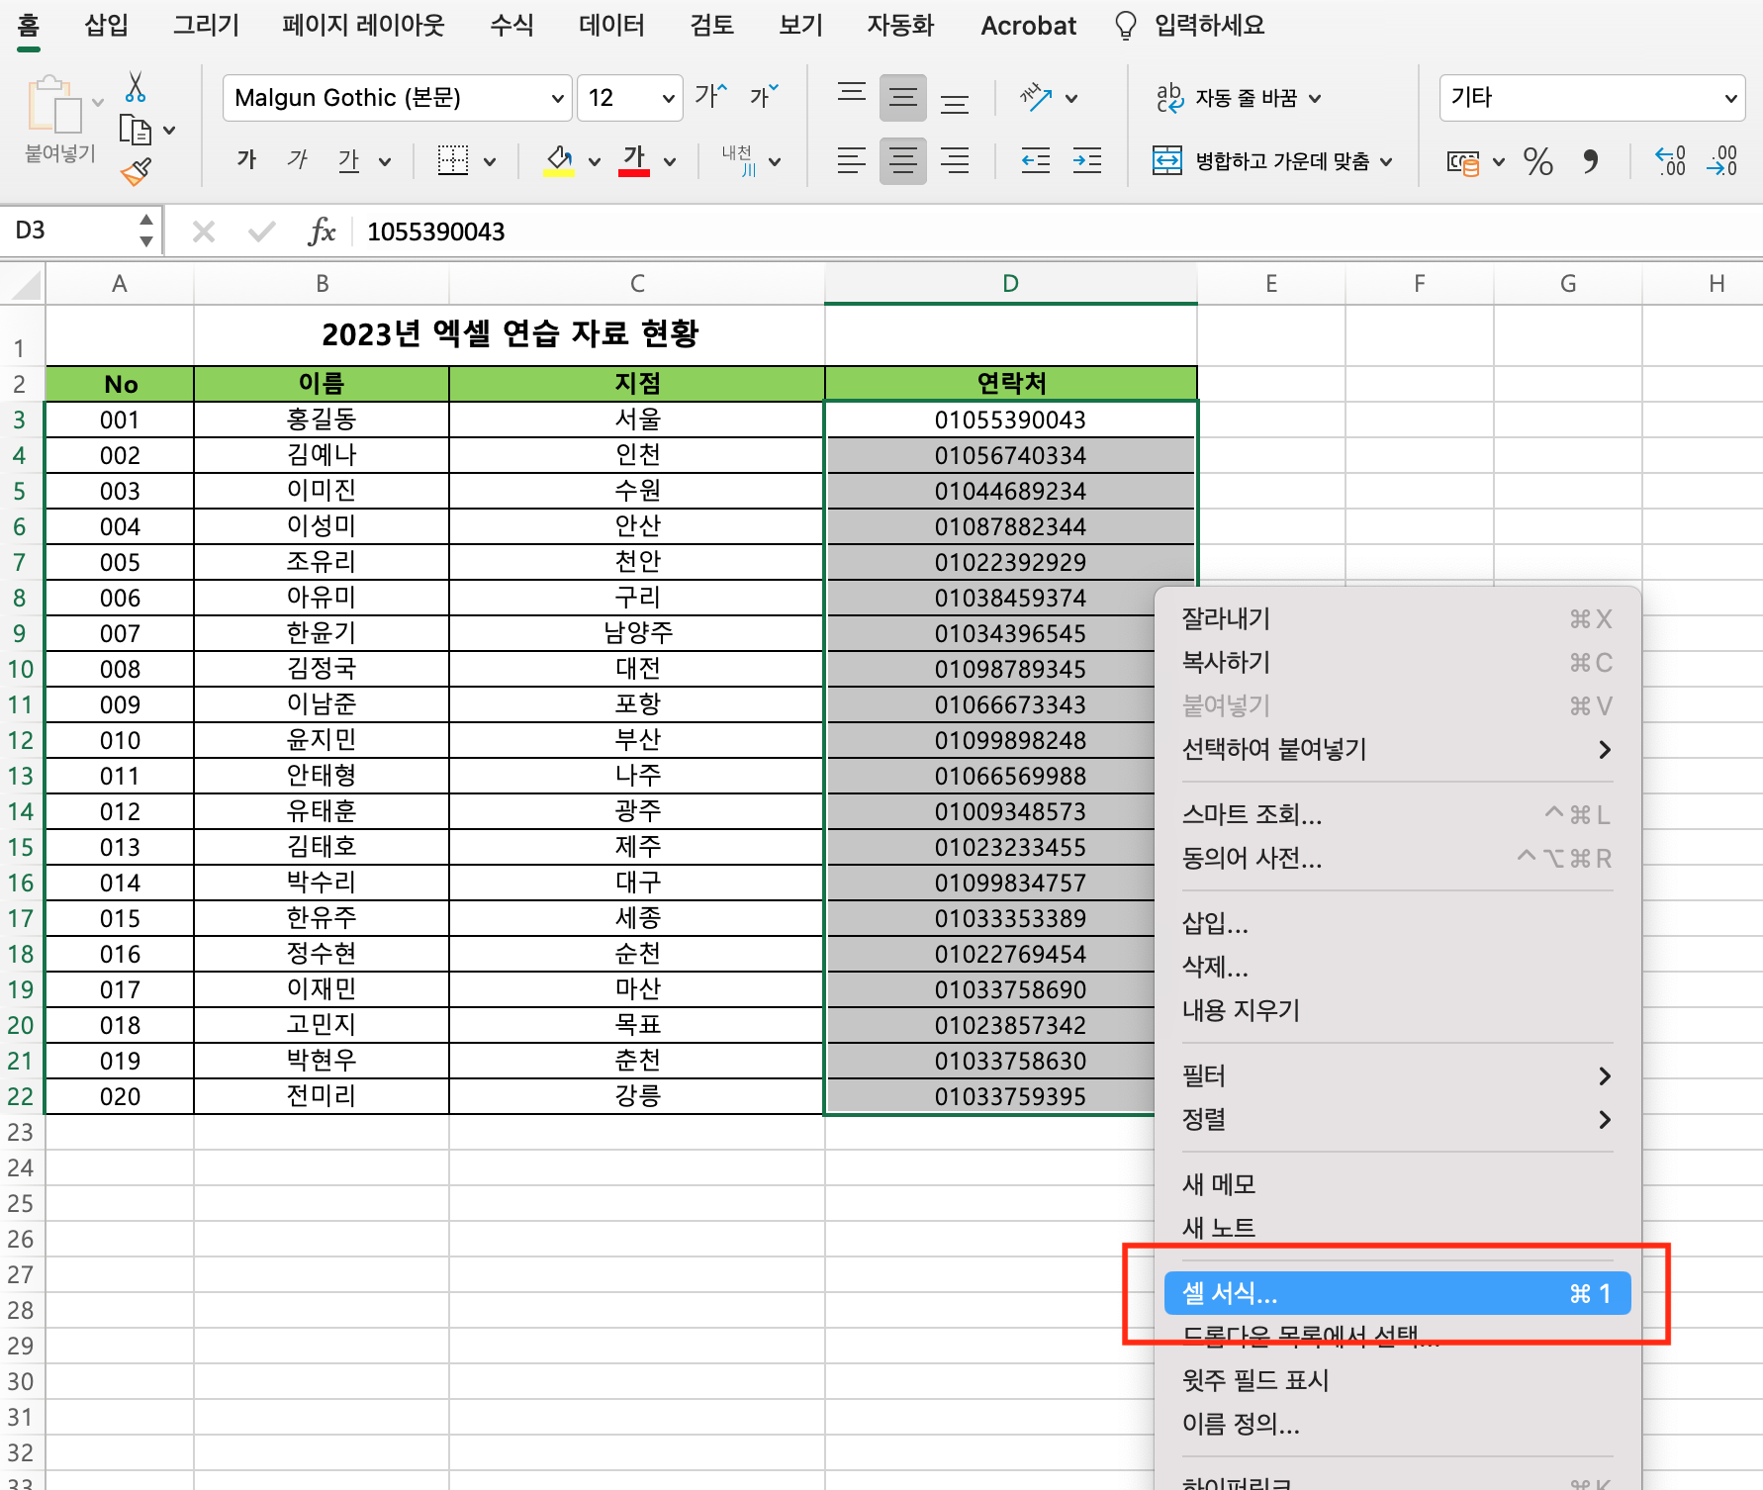The height and width of the screenshot is (1490, 1763).
Task: Choose 내용 지우기 in the context menu
Action: (1397, 1010)
